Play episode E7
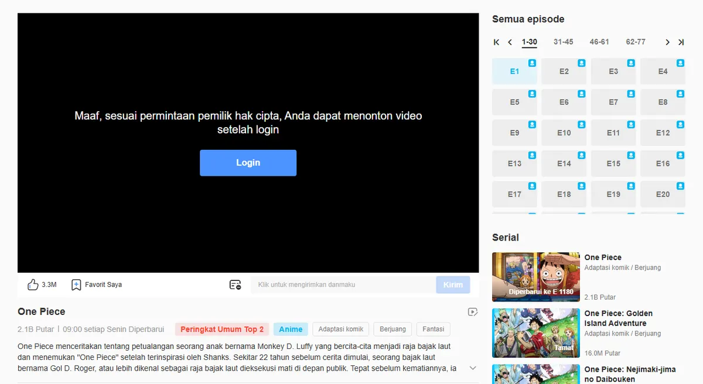 click(613, 102)
